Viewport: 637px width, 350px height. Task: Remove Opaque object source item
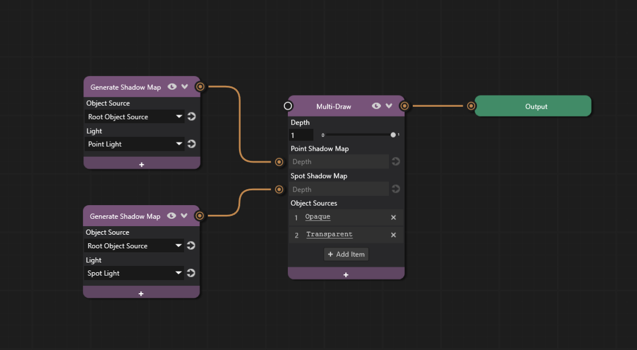click(x=393, y=218)
